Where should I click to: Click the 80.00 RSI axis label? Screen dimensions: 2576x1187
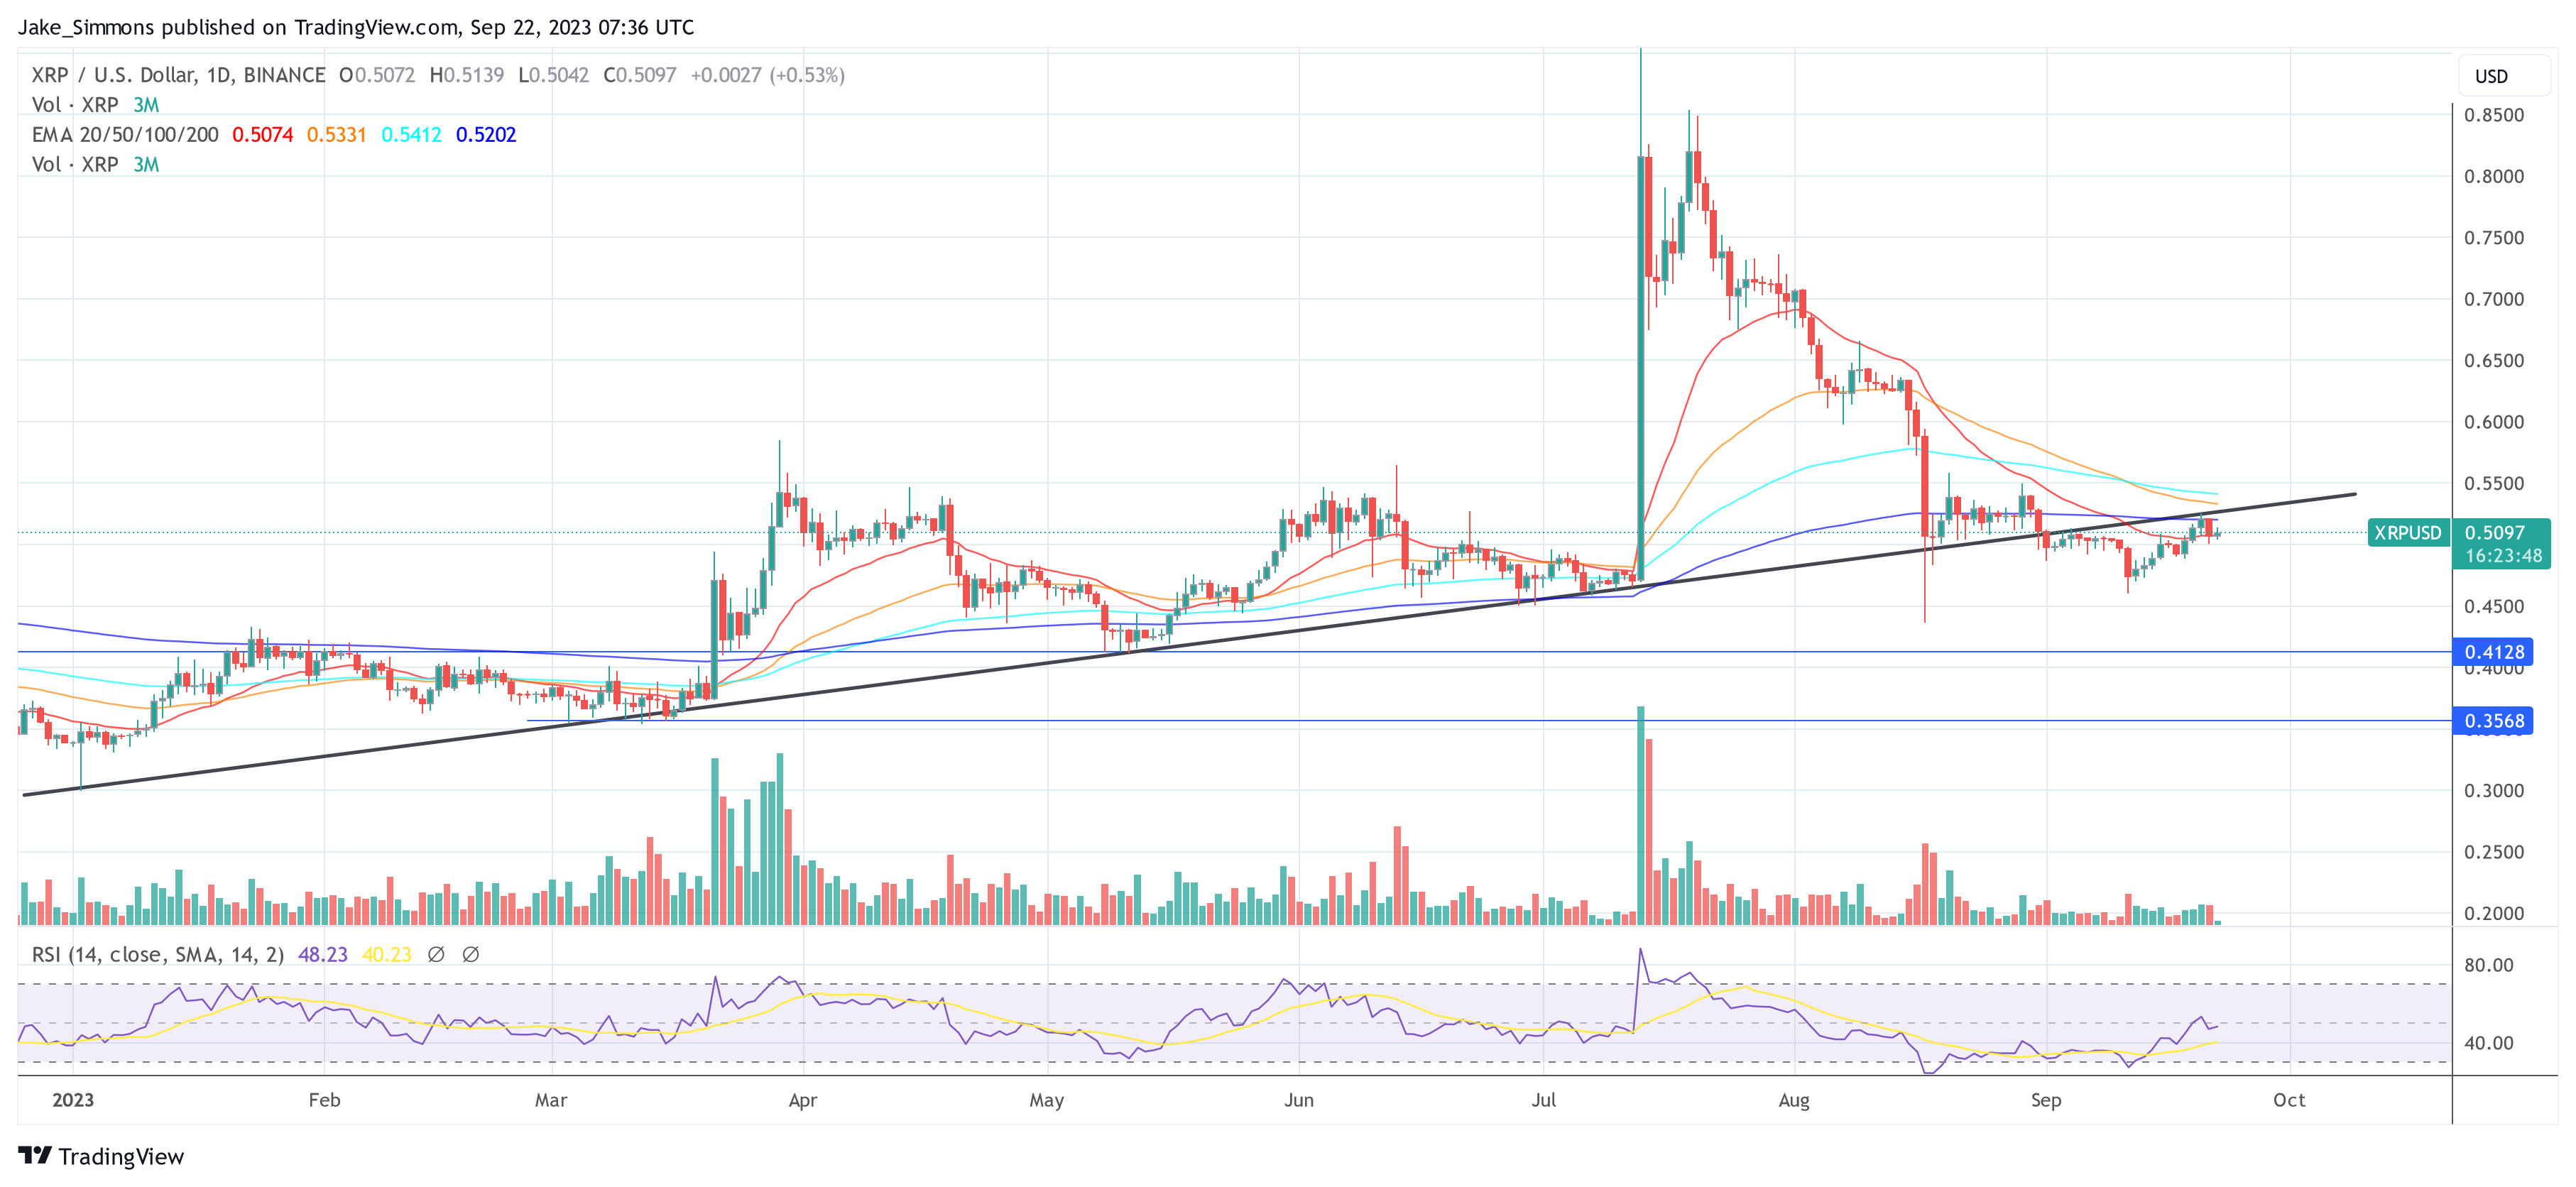[2488, 965]
